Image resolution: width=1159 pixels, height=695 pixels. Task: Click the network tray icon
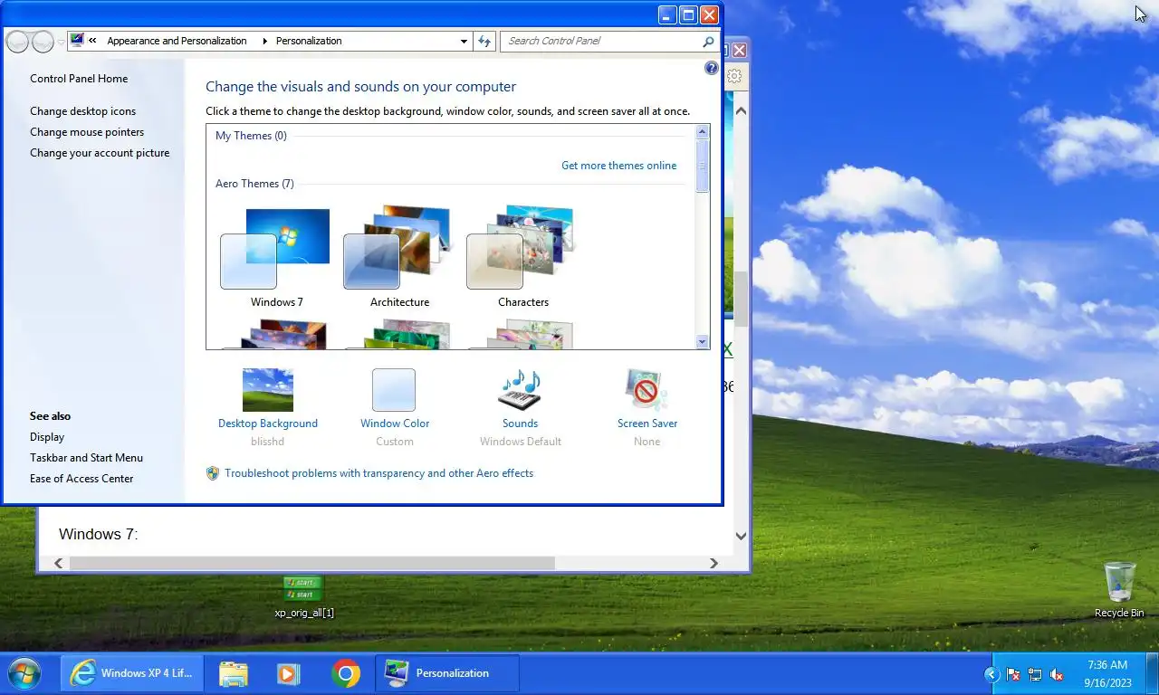(1035, 674)
